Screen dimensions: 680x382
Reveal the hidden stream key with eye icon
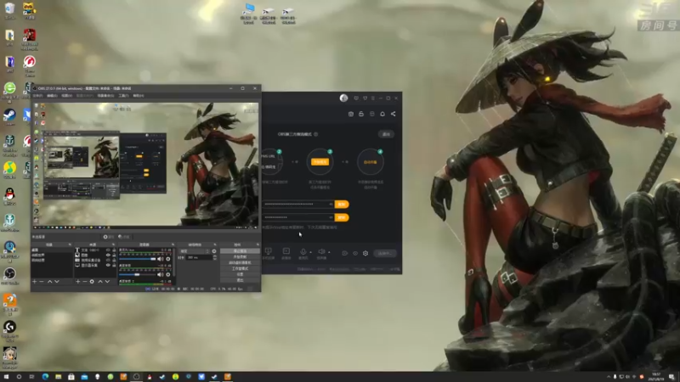[x=331, y=217]
